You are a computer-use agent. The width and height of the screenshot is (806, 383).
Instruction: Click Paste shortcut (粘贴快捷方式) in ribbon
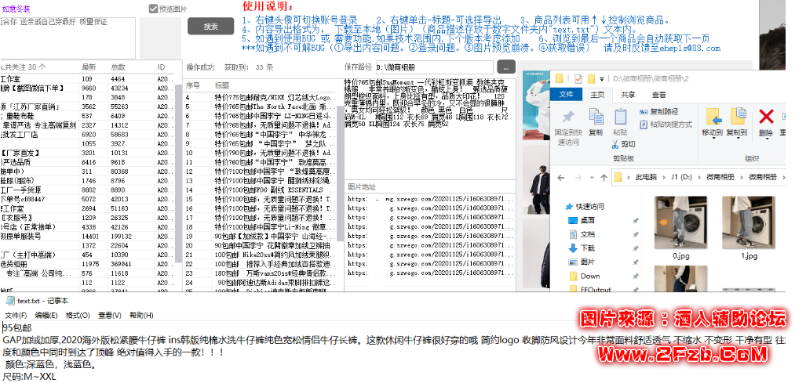click(666, 125)
